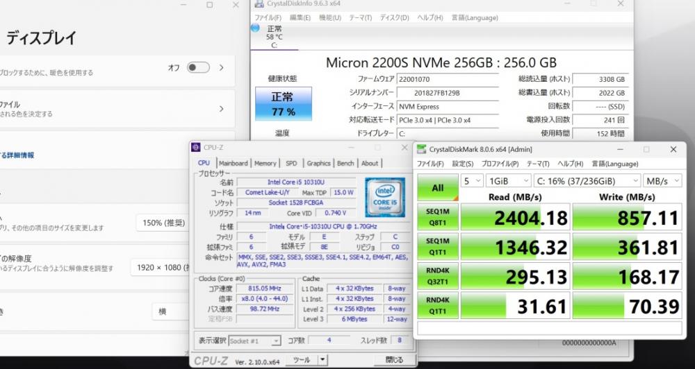Switch to CPU-Z Mainboard tab

pos(234,163)
